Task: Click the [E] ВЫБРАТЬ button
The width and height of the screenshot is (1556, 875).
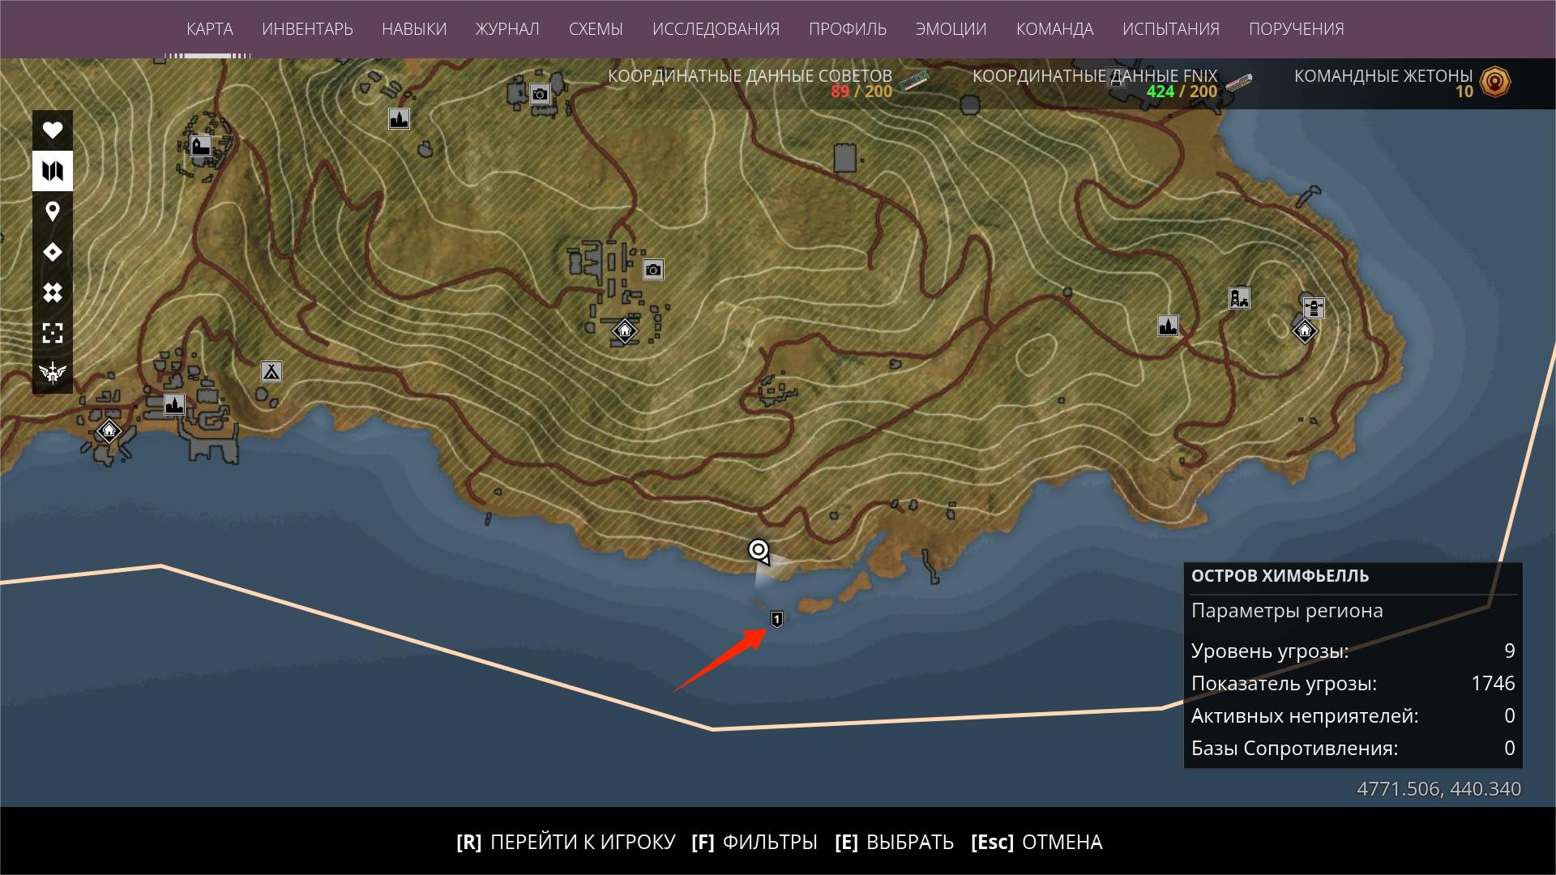Action: (895, 843)
